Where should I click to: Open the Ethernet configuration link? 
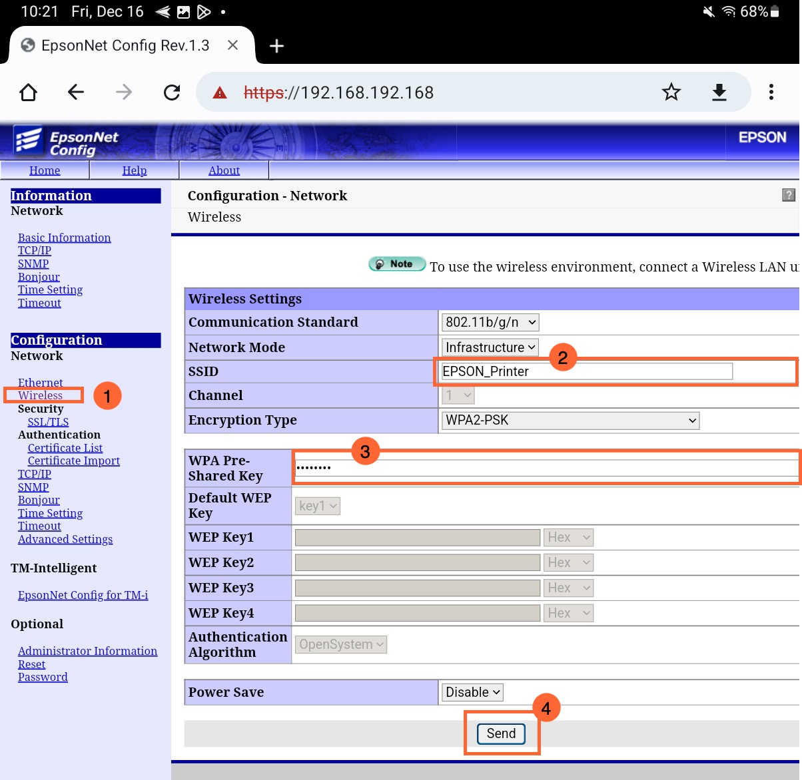click(x=41, y=383)
